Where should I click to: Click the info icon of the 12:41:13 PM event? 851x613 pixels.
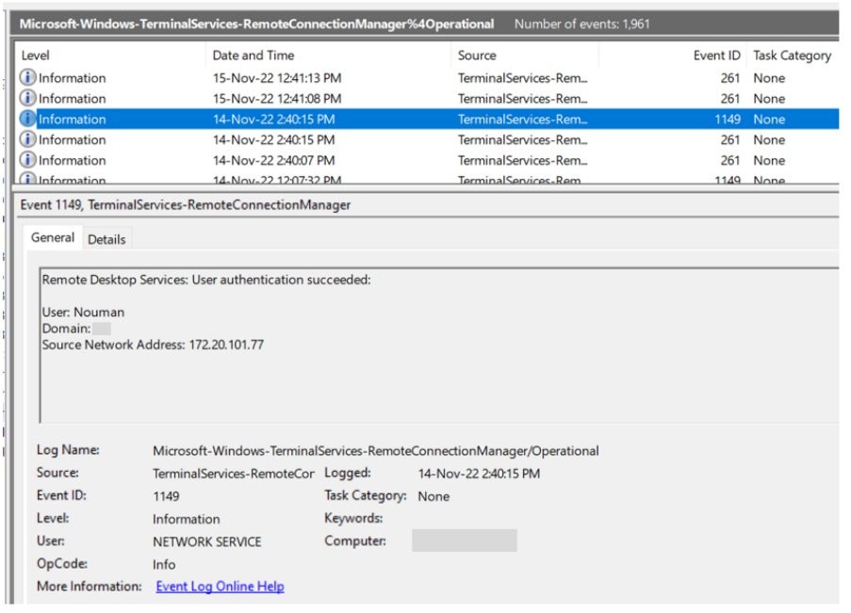click(x=27, y=77)
